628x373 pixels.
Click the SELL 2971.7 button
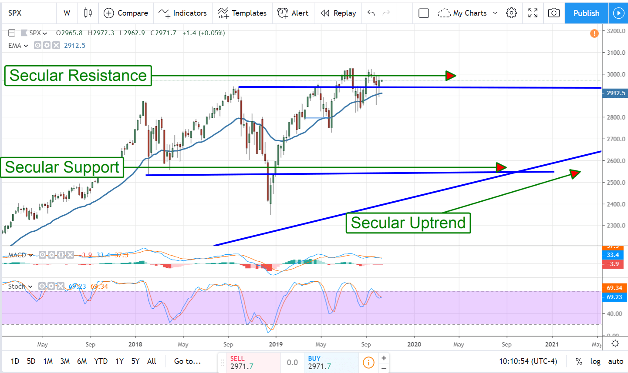[x=253, y=363]
